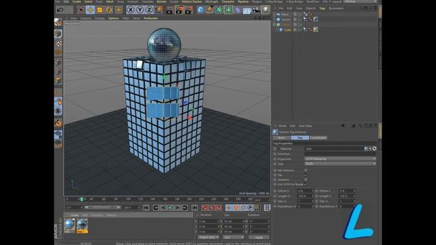Screen dimensions: 436x245
Task: Open viewport ProRender menu
Action: [x=151, y=18]
